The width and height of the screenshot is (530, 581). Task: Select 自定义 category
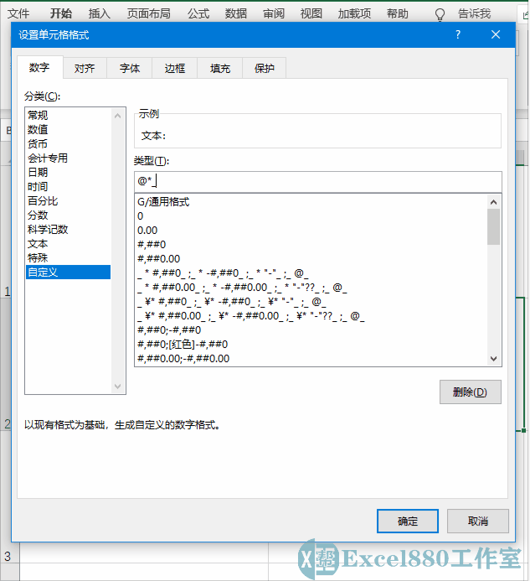pos(68,272)
